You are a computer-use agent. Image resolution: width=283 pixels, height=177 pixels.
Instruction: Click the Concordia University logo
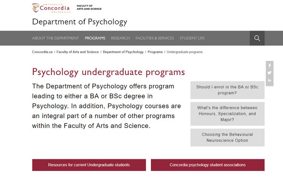coord(51,8)
